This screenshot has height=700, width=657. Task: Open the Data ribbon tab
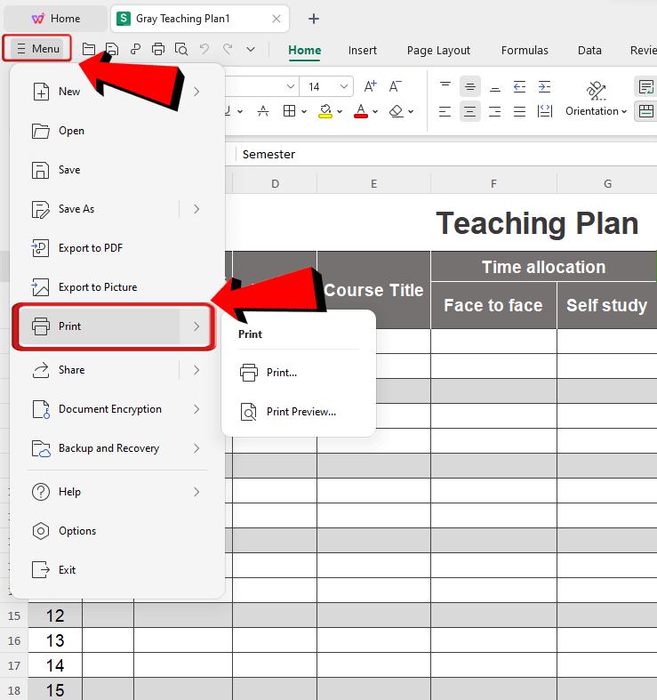589,51
